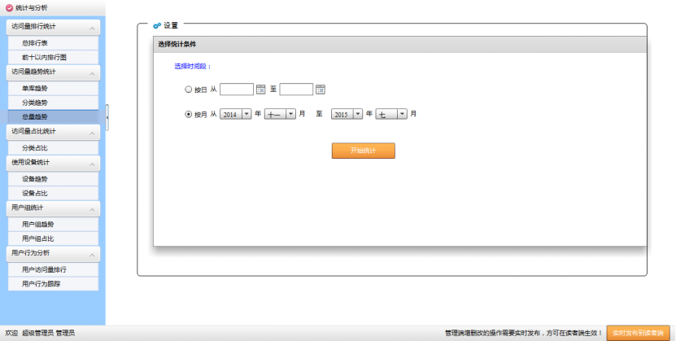
Task: Open the start year 2014 dropdown
Action: [246, 115]
